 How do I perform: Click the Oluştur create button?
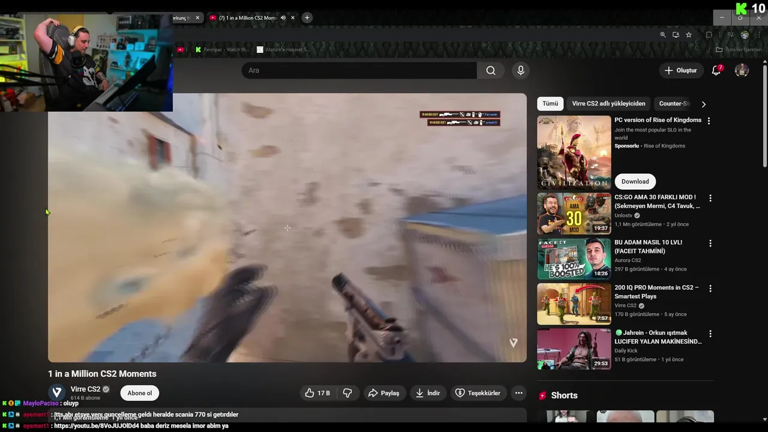pyautogui.click(x=681, y=70)
